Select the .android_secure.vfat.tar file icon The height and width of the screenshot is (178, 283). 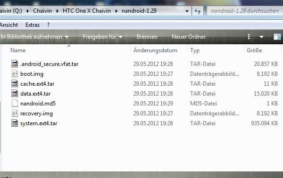pyautogui.click(x=15, y=64)
